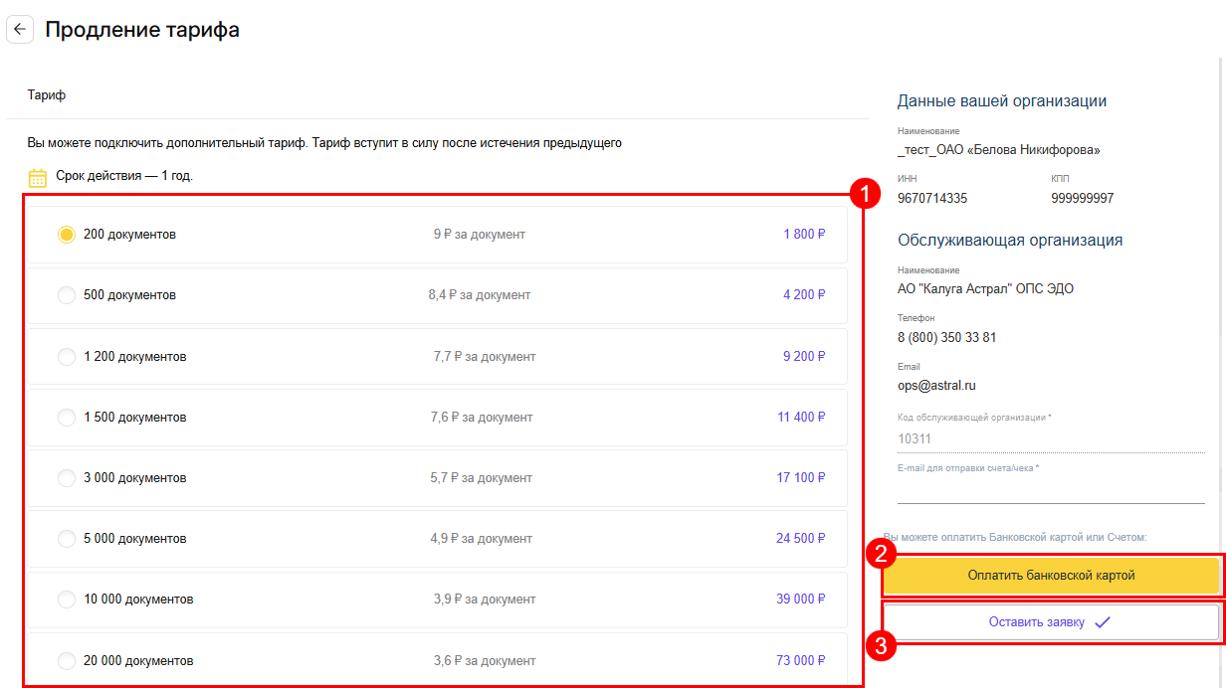Select the 500 документов tariff option
Screen dimensions: 1226x688
pos(67,295)
